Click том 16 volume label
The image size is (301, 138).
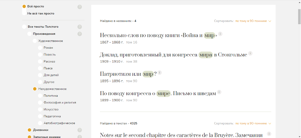coord(131,42)
